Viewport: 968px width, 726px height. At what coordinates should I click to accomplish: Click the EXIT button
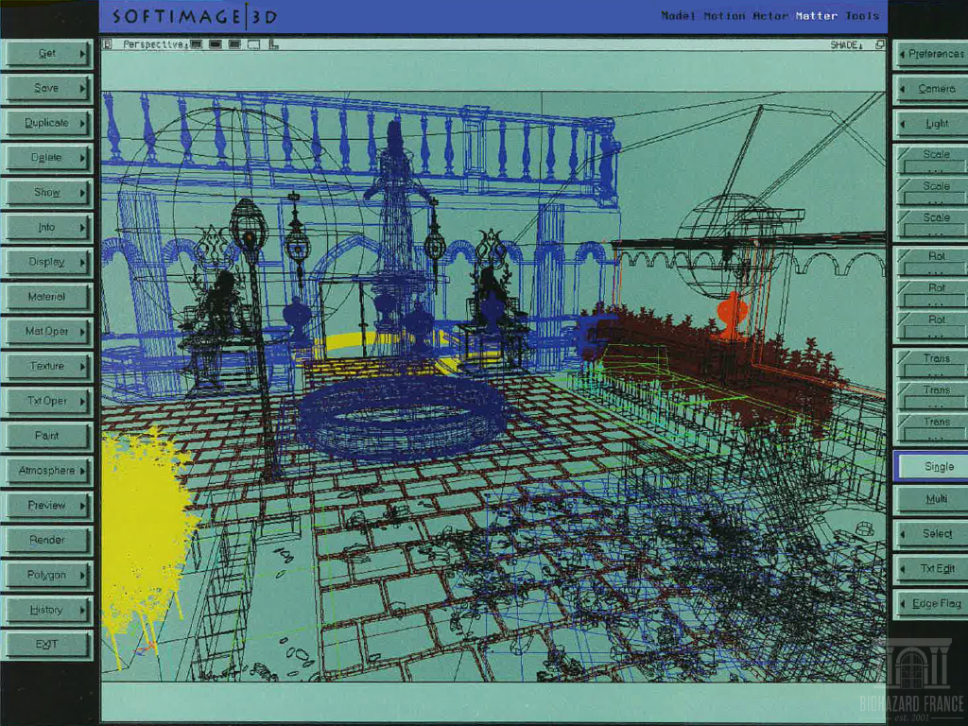(47, 645)
